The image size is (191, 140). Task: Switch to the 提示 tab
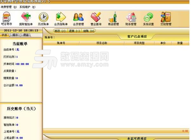(x=15, y=35)
